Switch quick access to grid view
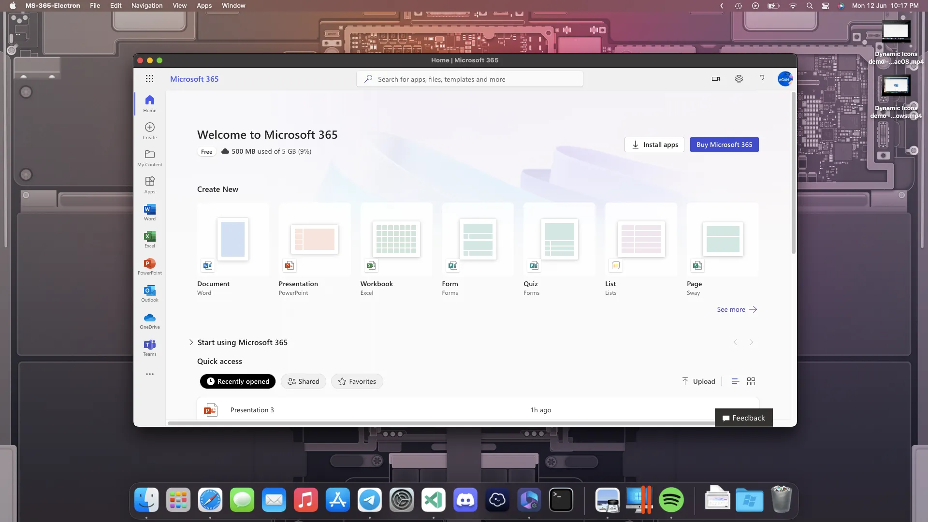This screenshot has width=928, height=522. point(750,381)
